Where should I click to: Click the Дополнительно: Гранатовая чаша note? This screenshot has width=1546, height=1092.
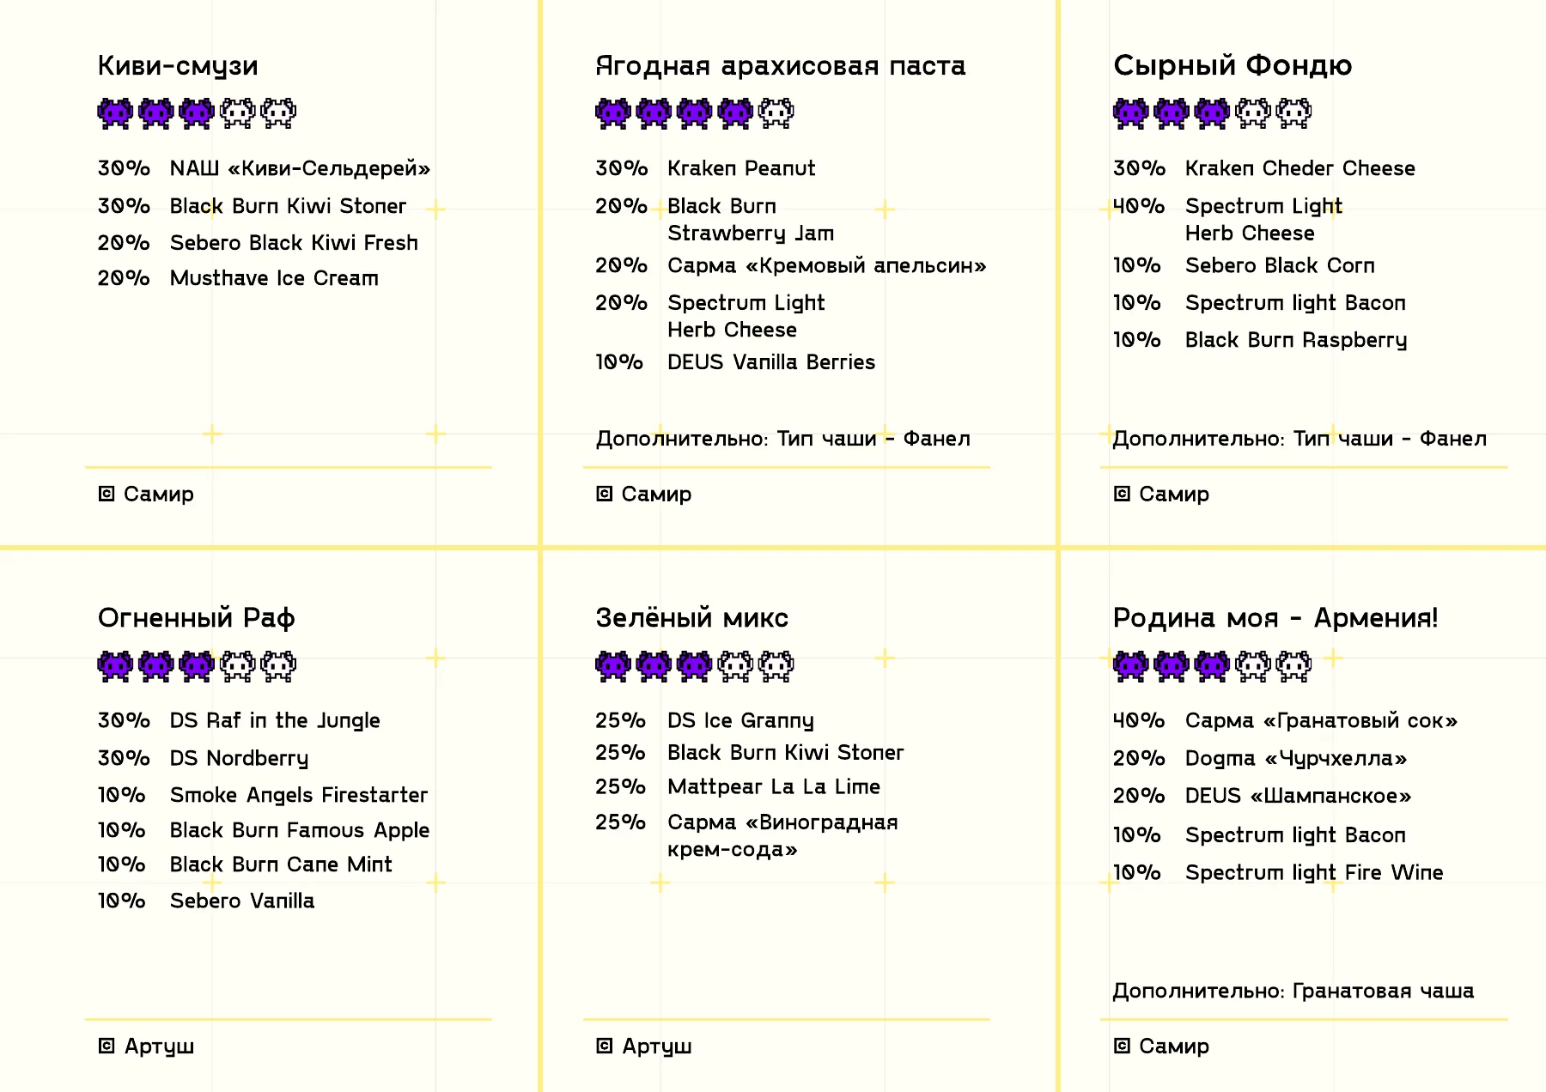click(x=1293, y=992)
